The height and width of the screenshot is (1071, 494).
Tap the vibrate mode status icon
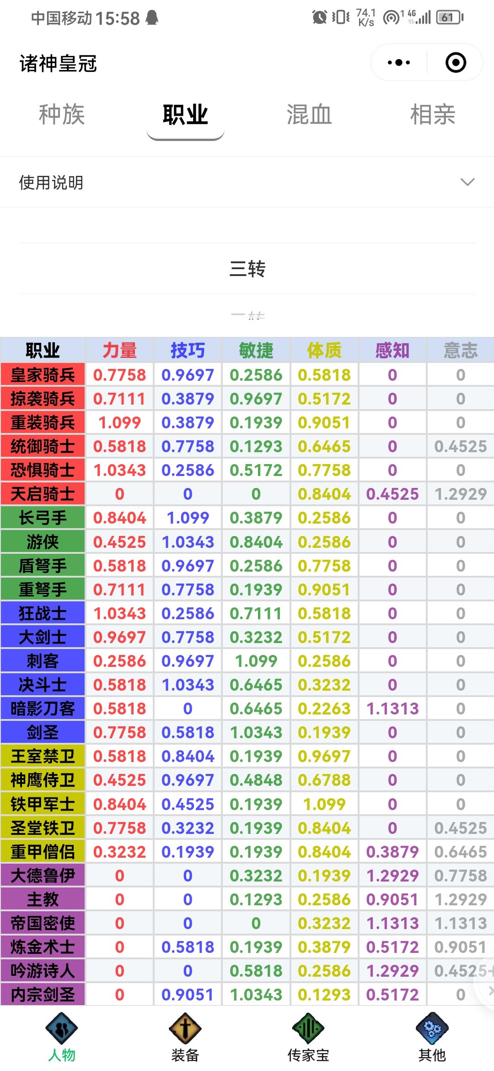341,17
